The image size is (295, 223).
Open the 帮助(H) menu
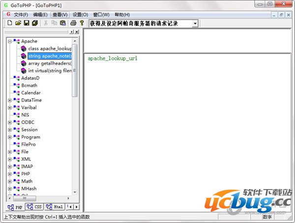tap(122, 15)
